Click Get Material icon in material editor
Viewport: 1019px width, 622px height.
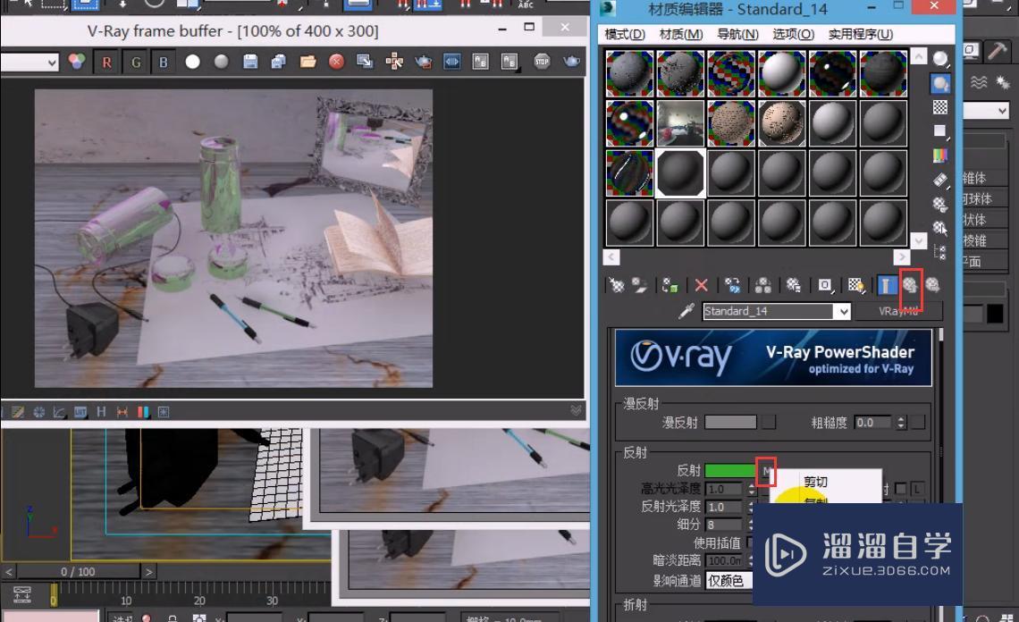point(616,285)
